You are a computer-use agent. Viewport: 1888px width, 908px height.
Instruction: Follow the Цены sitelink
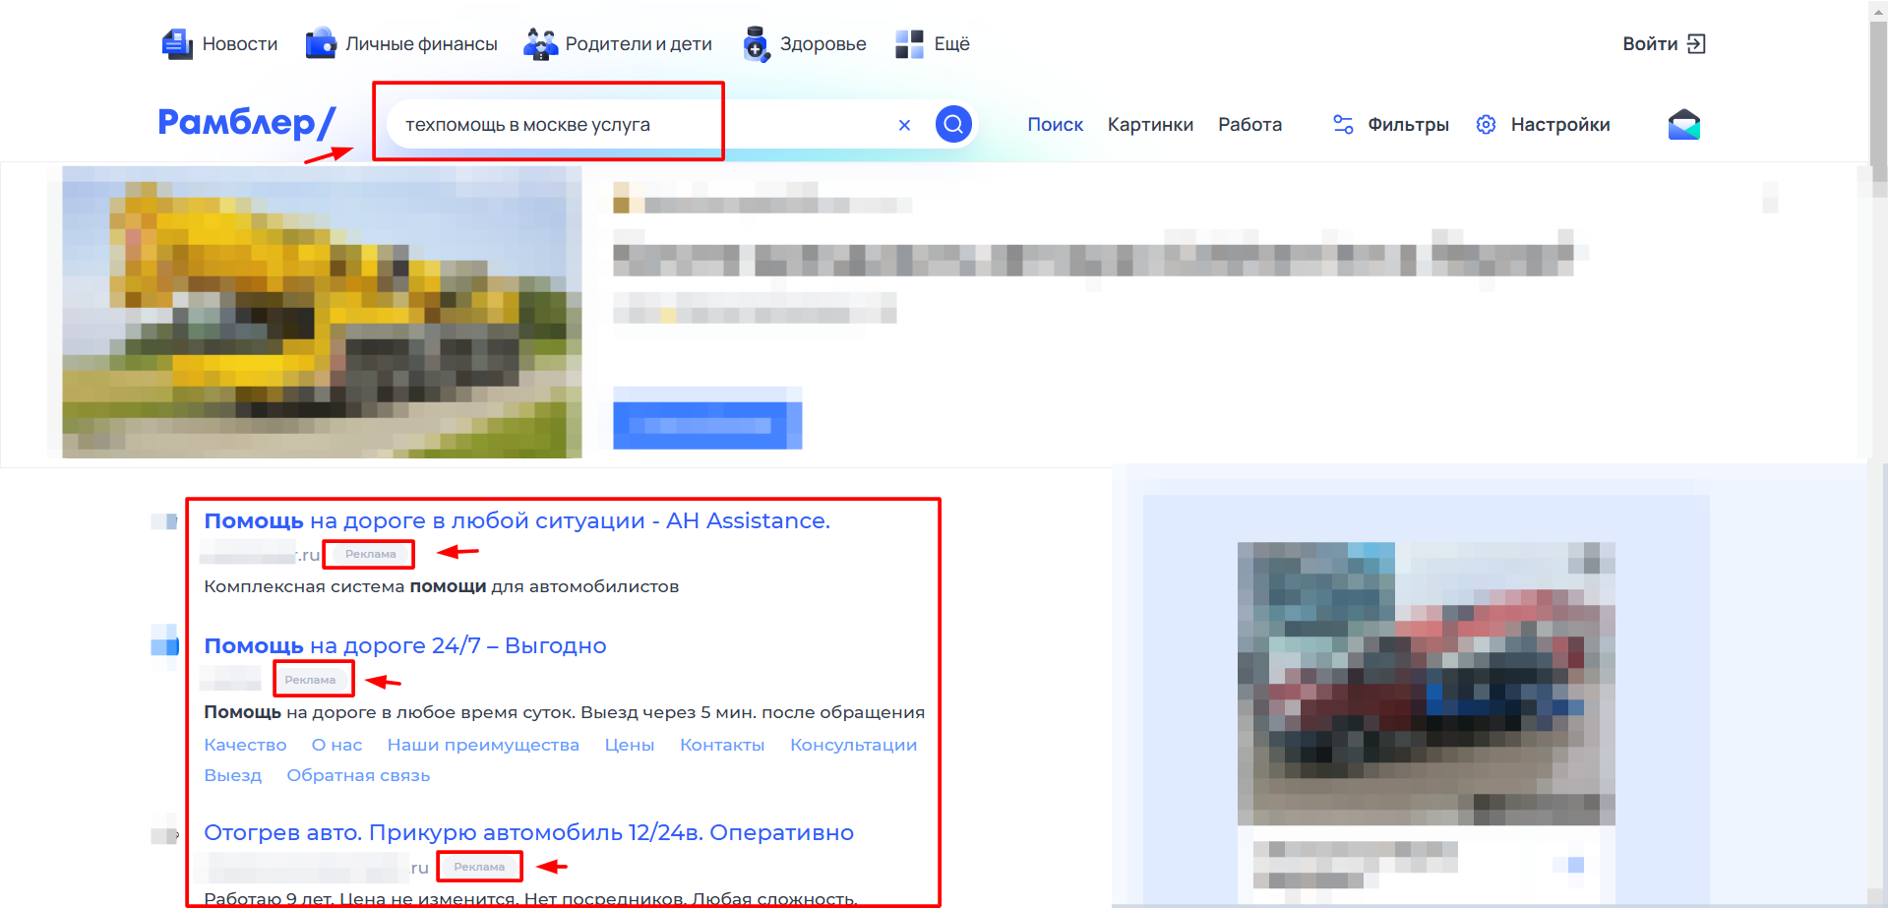tap(630, 745)
